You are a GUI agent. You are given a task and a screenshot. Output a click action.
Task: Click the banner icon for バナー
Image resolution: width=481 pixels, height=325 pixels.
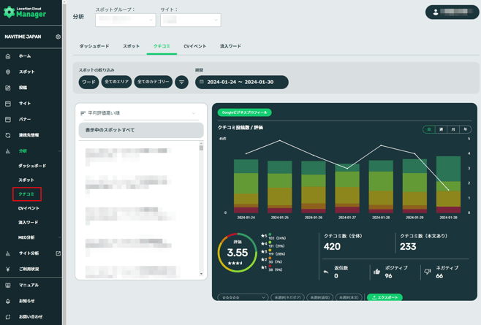[8, 119]
